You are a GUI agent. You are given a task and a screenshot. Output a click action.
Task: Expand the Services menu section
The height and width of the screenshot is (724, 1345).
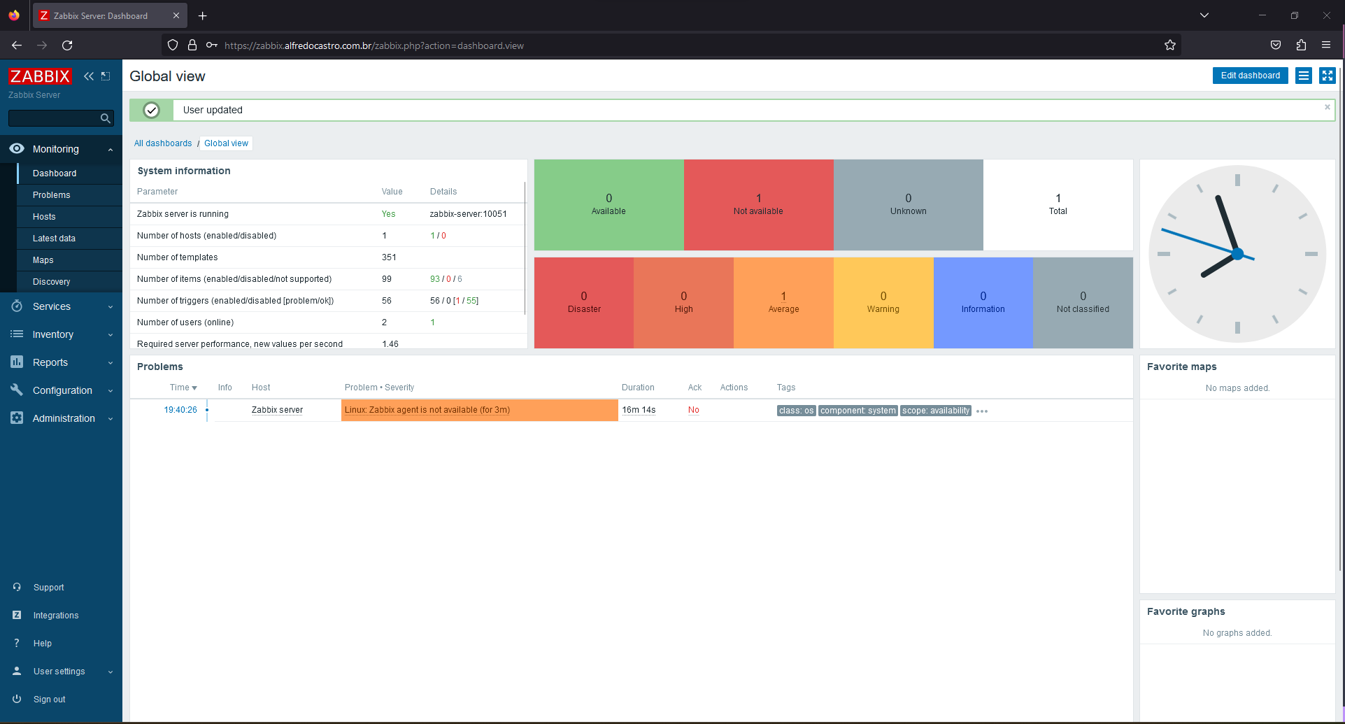(111, 307)
